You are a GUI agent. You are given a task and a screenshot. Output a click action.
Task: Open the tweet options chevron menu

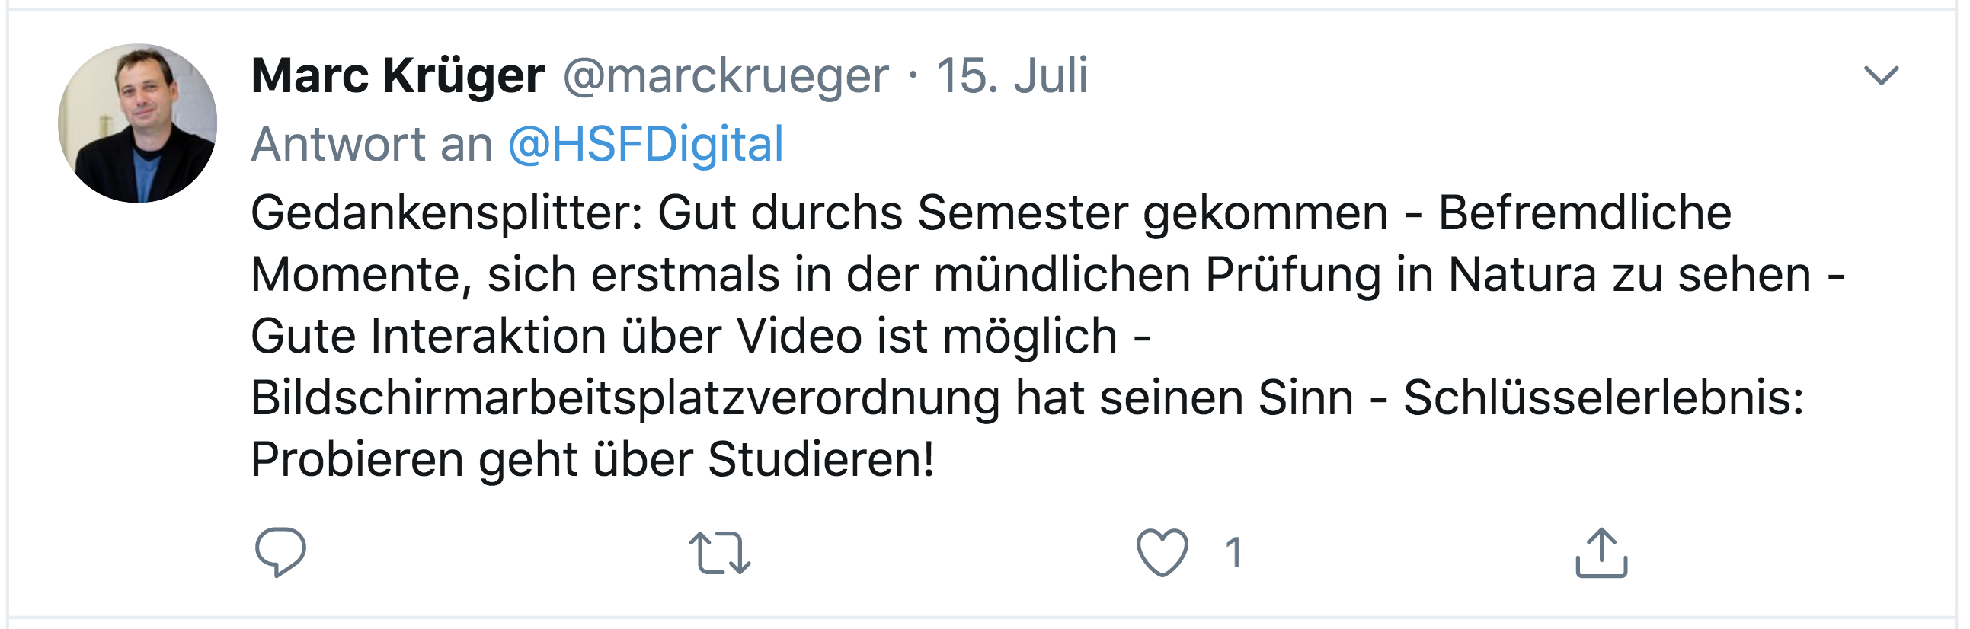(x=1881, y=75)
